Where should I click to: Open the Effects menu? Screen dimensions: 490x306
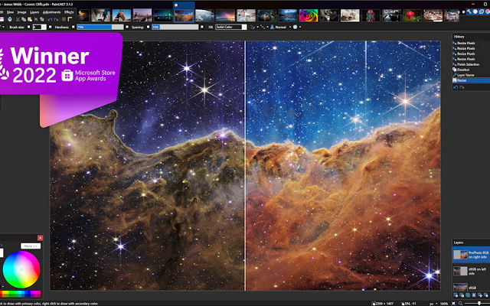pyautogui.click(x=69, y=12)
